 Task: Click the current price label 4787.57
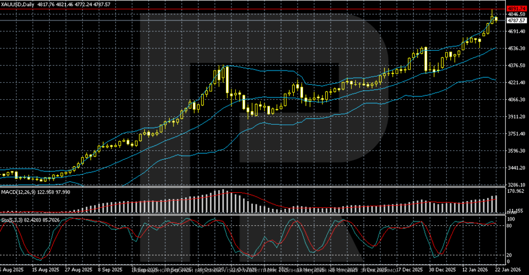pyautogui.click(x=516, y=20)
